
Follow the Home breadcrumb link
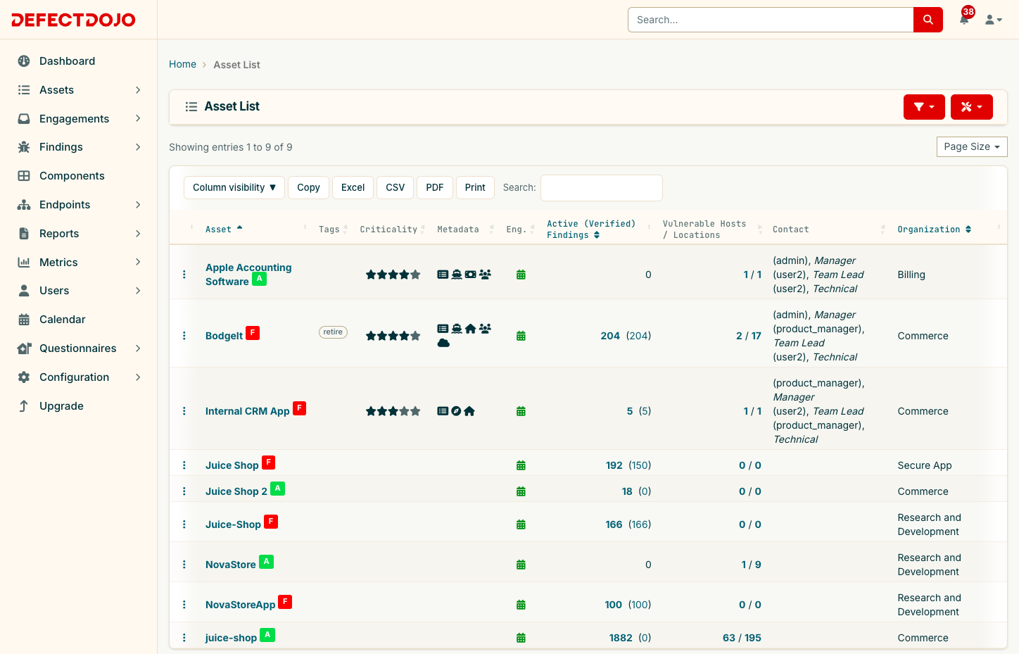point(182,64)
